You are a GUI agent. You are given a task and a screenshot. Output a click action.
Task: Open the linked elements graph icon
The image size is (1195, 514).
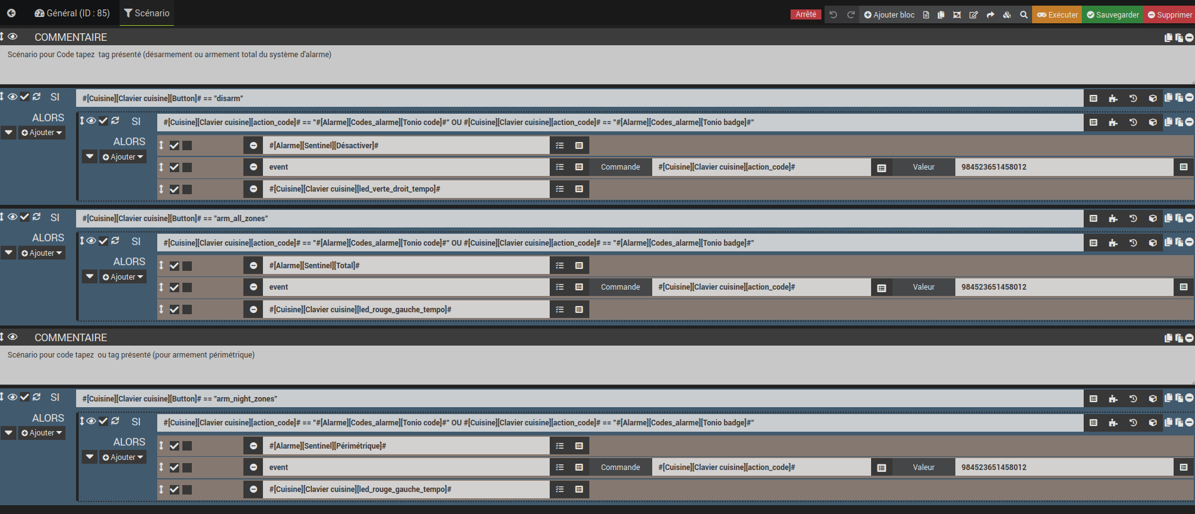(957, 14)
